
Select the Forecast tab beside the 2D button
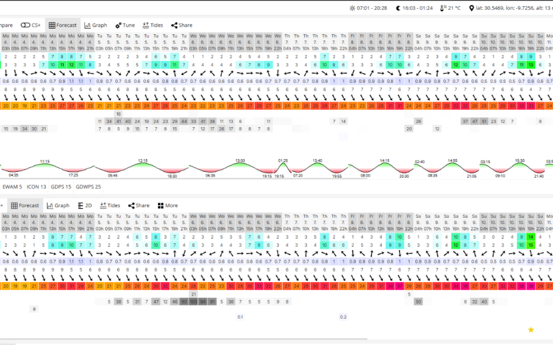(x=25, y=205)
